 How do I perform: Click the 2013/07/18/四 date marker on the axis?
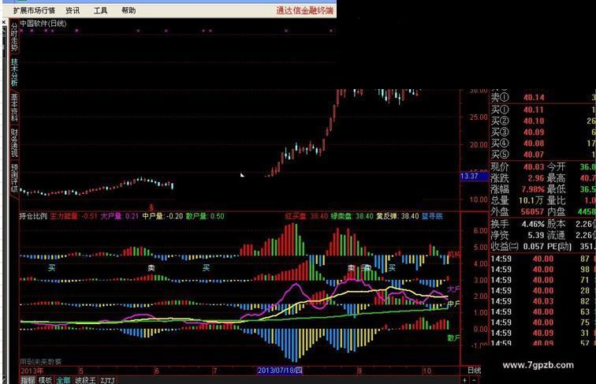pyautogui.click(x=280, y=371)
